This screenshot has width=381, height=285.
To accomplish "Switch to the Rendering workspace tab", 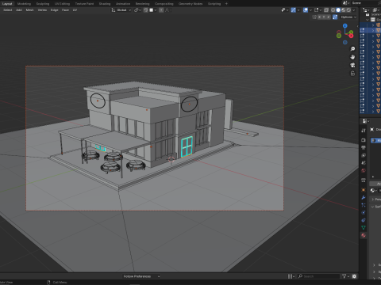I will (142, 4).
